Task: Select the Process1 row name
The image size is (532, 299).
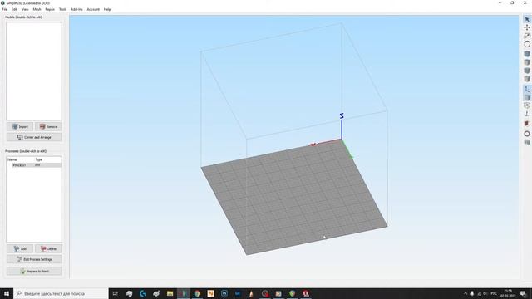Action: click(19, 165)
